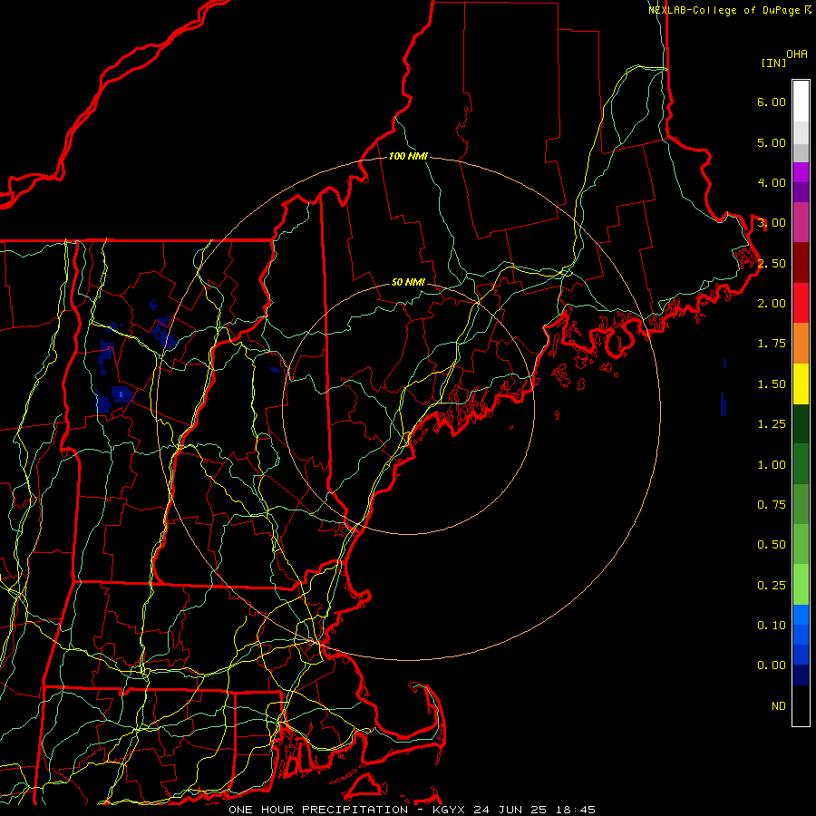The height and width of the screenshot is (816, 816).
Task: Select the 5.00 legend value
Action: coord(772,142)
